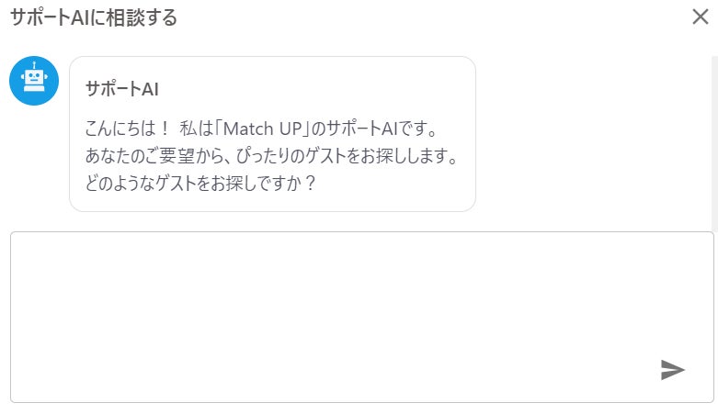The width and height of the screenshot is (718, 414).
Task: Click the Match UP text in the greeting
Action: (261, 129)
